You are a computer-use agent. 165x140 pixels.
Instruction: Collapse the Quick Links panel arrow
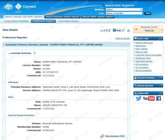click(x=161, y=38)
